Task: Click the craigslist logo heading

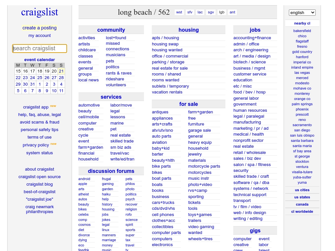Action: (x=40, y=12)
